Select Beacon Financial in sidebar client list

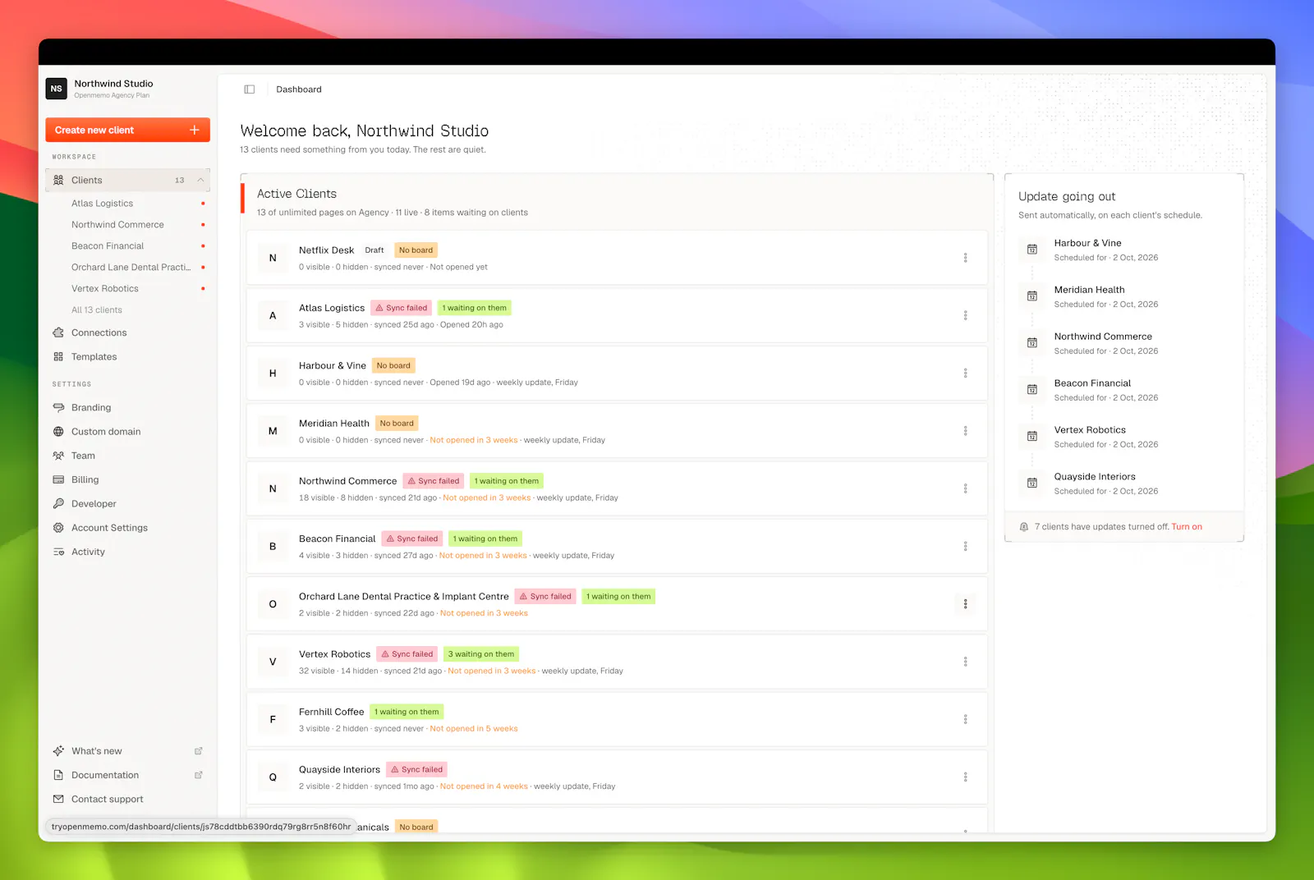click(108, 246)
